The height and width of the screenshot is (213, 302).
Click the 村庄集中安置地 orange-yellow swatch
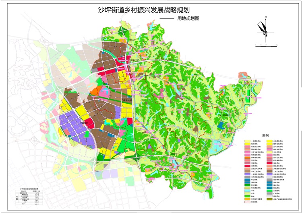click(x=247, y=199)
